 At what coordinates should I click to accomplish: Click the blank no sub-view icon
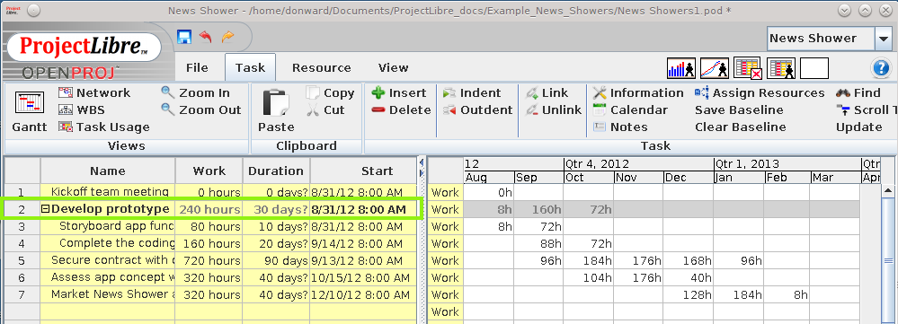(x=814, y=68)
